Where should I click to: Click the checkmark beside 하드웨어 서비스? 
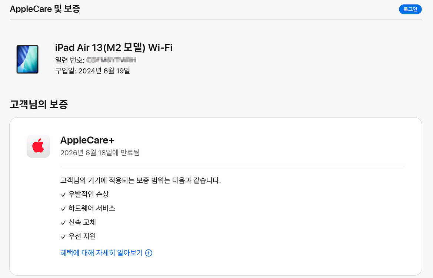tap(63, 209)
